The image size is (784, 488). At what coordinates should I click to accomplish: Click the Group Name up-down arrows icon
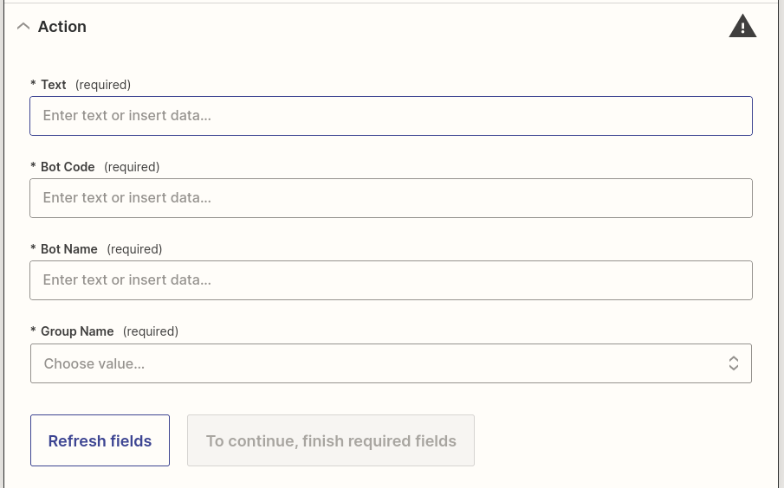pos(733,363)
